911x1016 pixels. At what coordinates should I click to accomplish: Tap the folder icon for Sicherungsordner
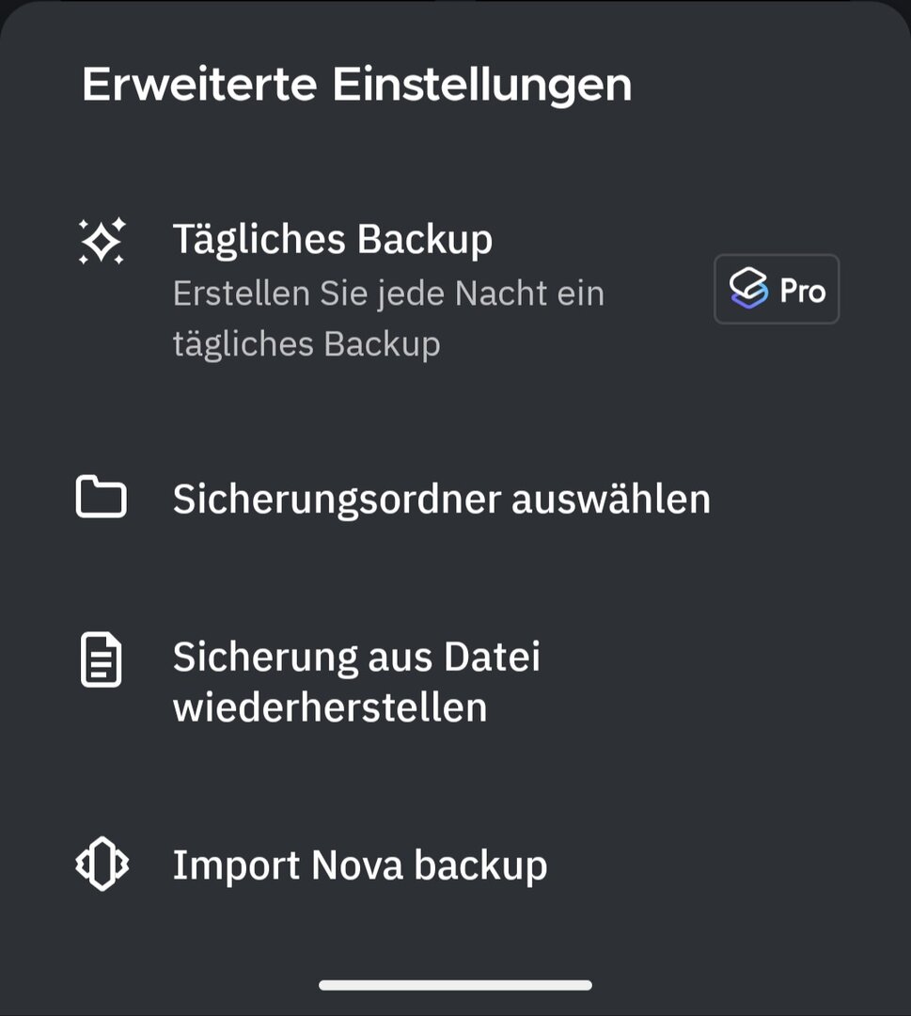click(x=102, y=498)
